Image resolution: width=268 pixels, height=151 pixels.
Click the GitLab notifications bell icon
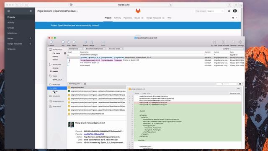[229, 11]
